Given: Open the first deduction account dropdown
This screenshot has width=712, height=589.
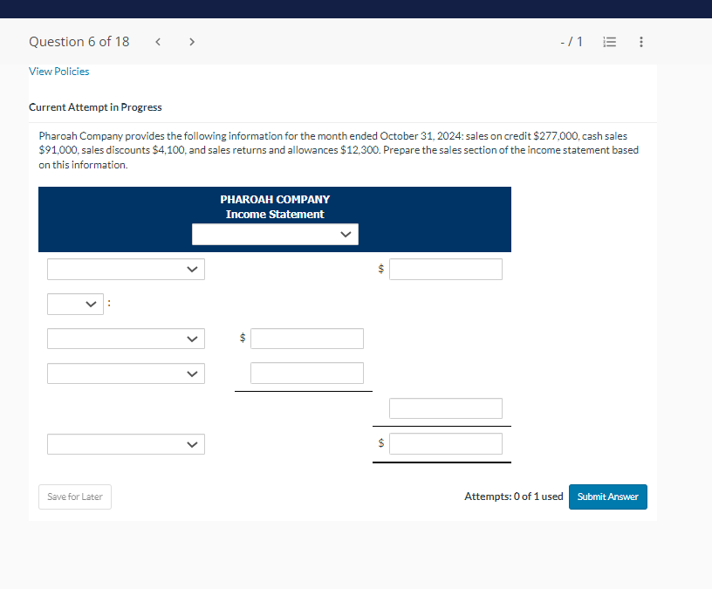Looking at the screenshot, I should (126, 339).
